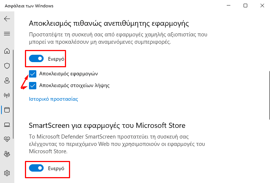The image size is (270, 183).
Task: Open Account protection person icon
Action: [7, 80]
